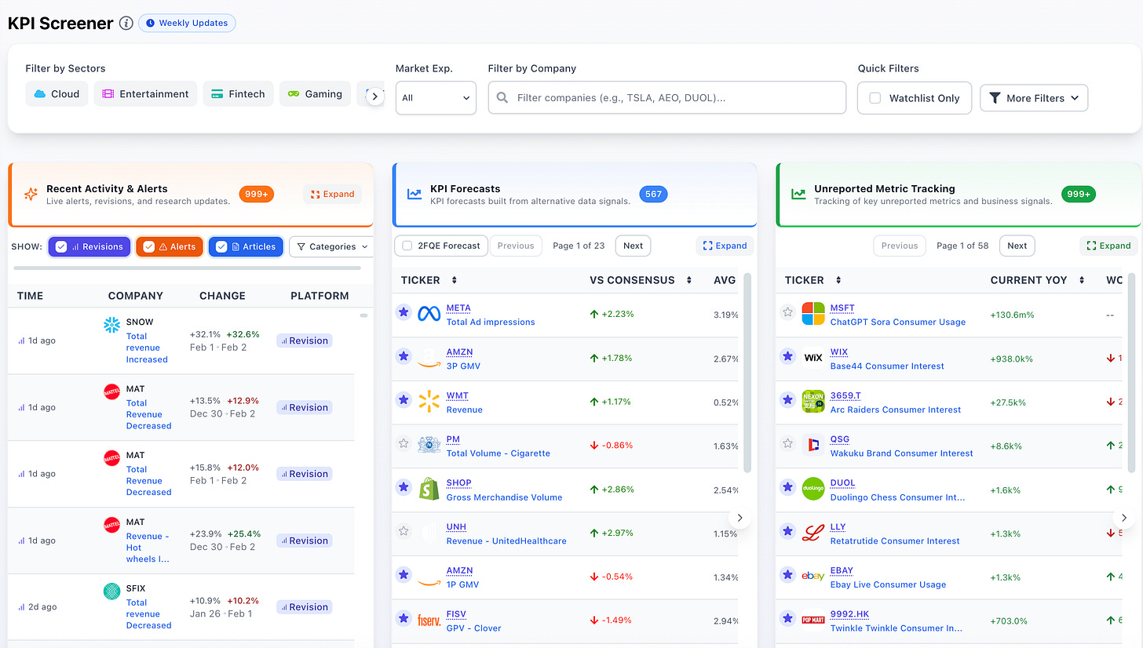
Task: Toggle watchlist star for MSFT row
Action: [787, 312]
